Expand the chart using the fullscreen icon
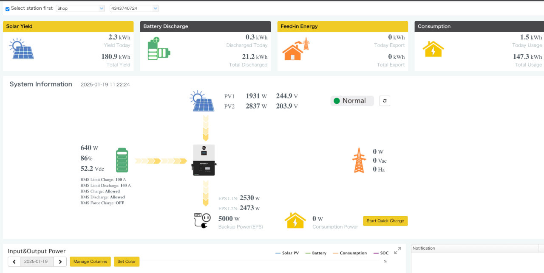The image size is (544, 273). [397, 251]
